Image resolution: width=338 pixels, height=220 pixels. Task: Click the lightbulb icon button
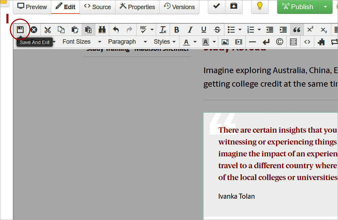click(260, 6)
